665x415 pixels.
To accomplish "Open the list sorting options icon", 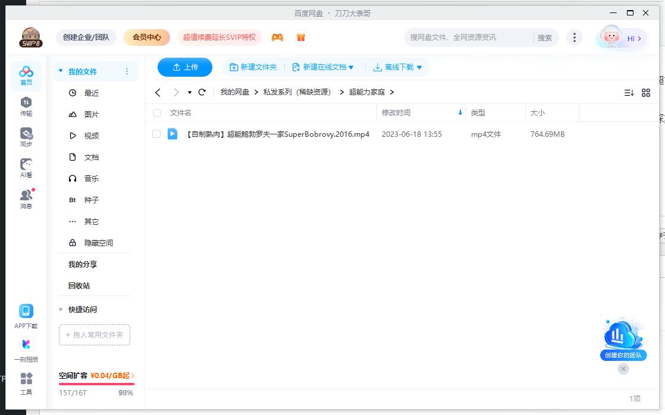I will pos(628,92).
